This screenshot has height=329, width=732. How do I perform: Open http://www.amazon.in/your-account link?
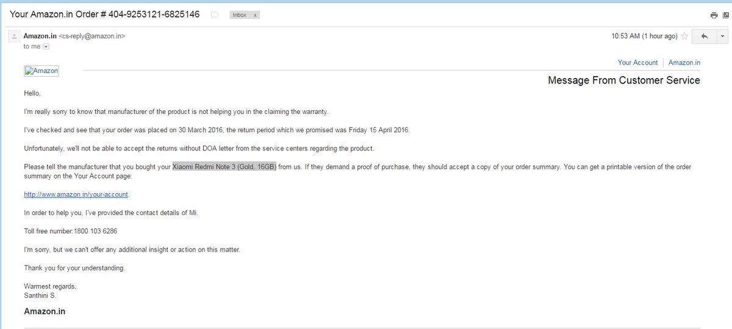[x=76, y=194]
